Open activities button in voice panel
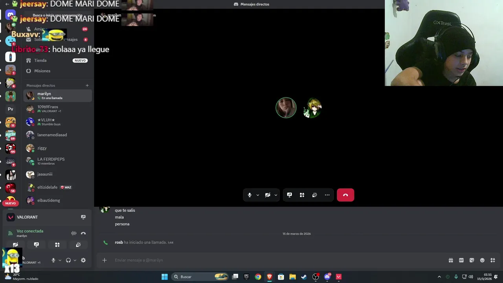This screenshot has width=503, height=283. (x=57, y=244)
